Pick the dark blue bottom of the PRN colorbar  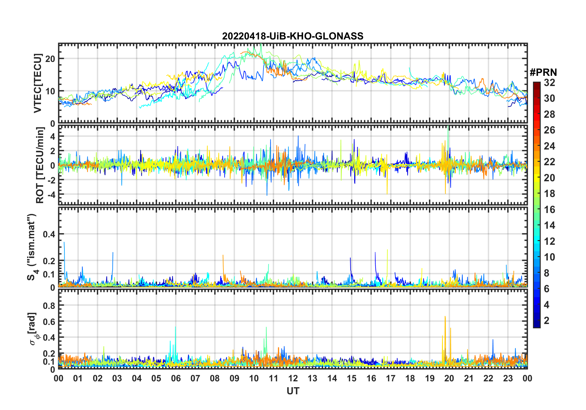[x=537, y=324]
